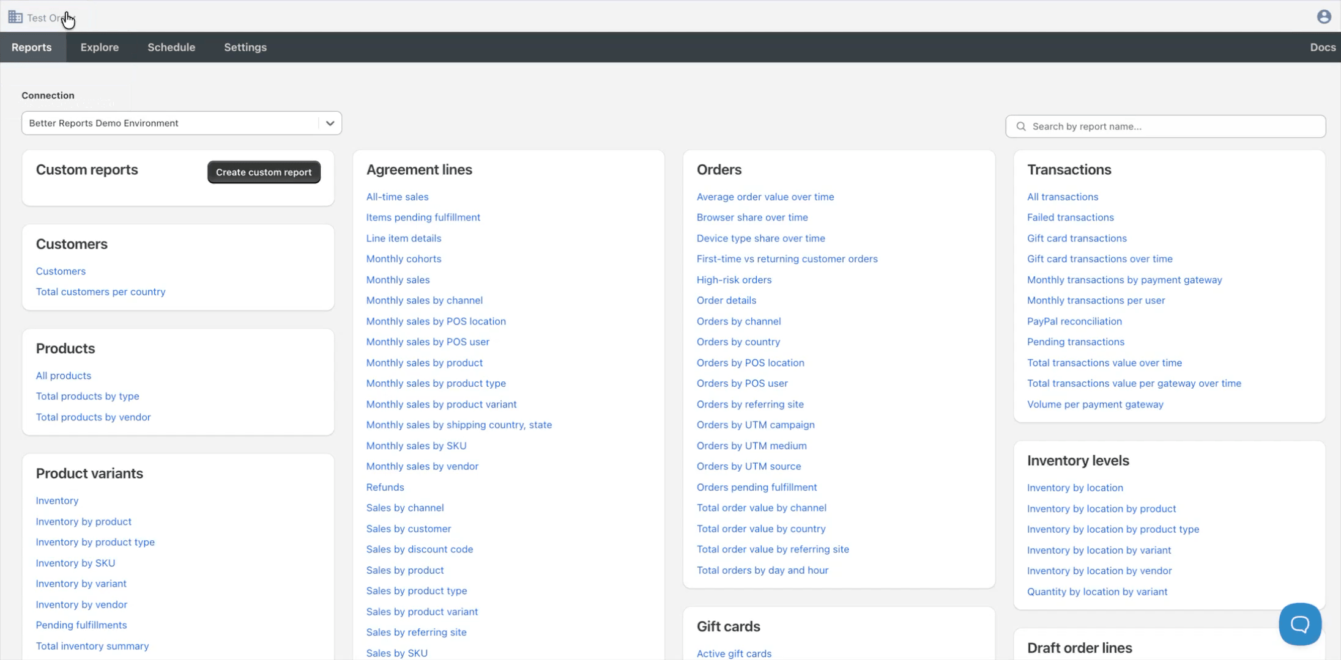
Task: Expand the Connection dropdown chevron
Action: [x=330, y=123]
